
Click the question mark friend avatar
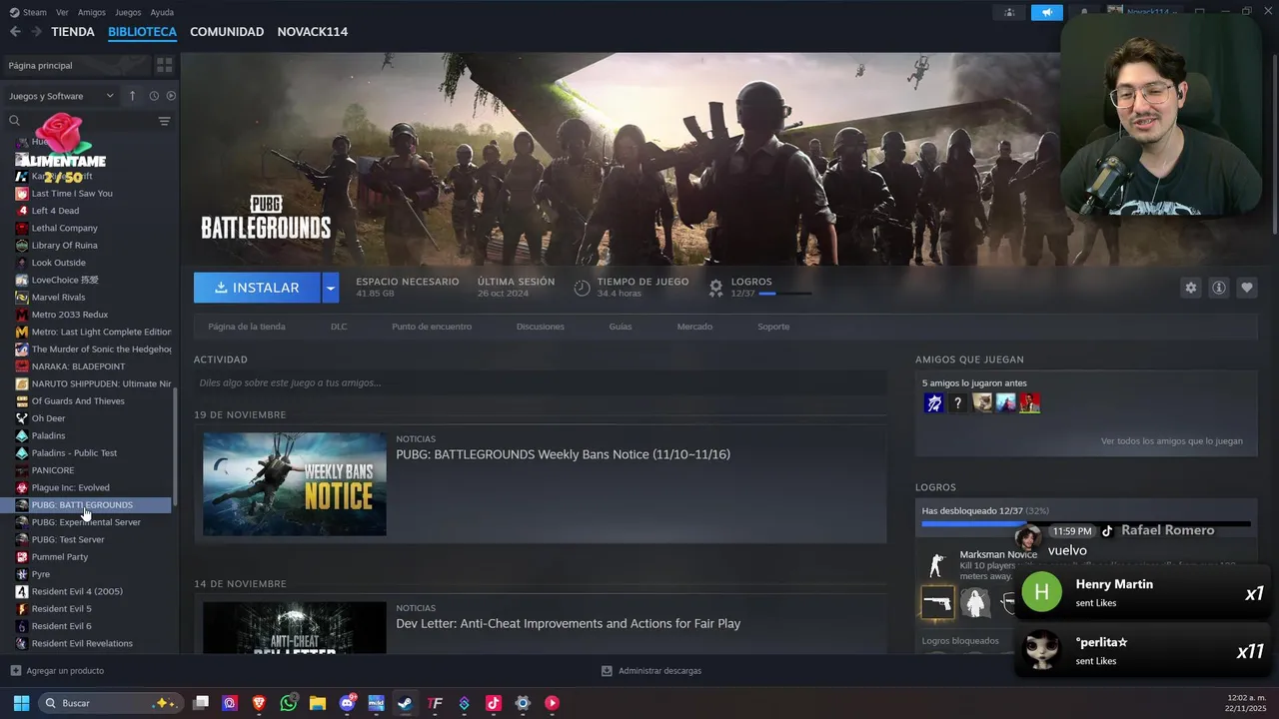tap(957, 403)
